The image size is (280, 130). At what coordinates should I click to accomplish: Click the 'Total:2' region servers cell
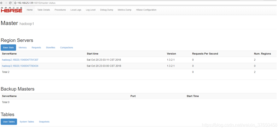[x=6, y=72]
